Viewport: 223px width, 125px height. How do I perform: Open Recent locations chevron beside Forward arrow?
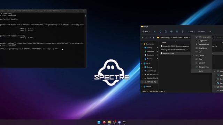click(150, 38)
